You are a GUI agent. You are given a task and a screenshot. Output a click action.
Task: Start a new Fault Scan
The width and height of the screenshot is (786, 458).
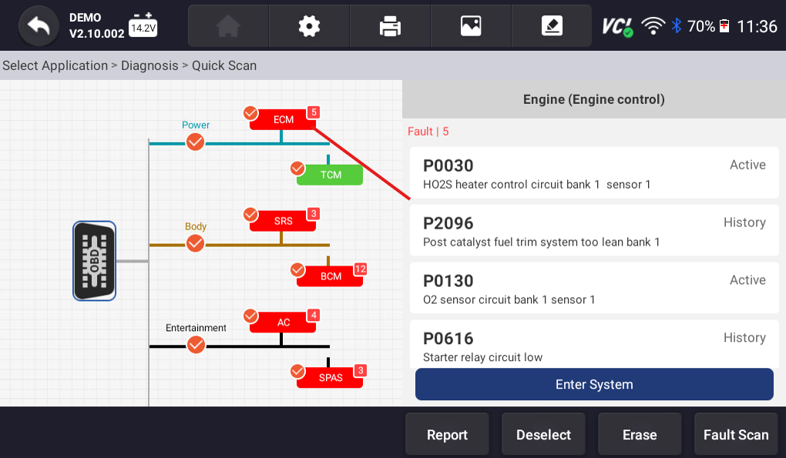coord(735,433)
